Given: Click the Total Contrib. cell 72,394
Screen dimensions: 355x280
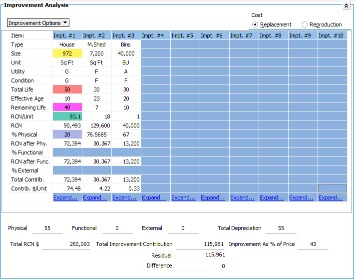Looking at the screenshot, I should 67,179.
